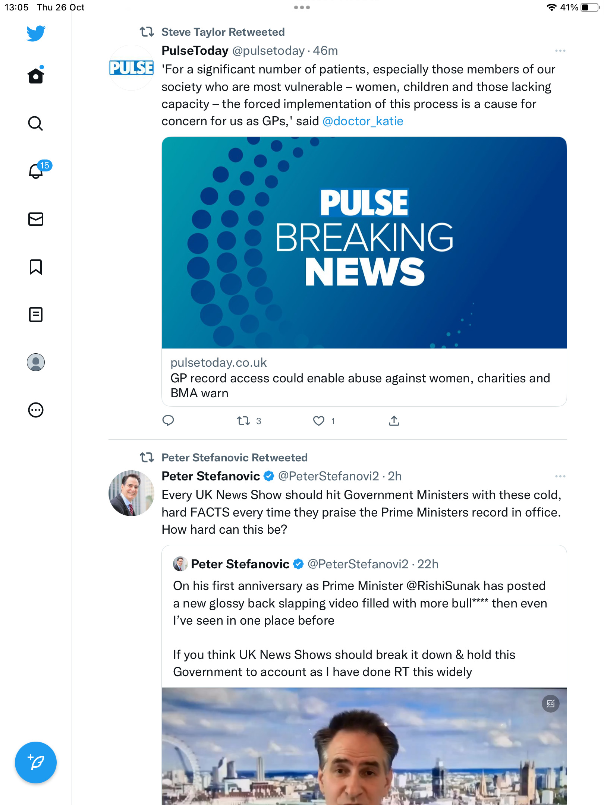Open the Bookmarks icon in sidebar

36,267
